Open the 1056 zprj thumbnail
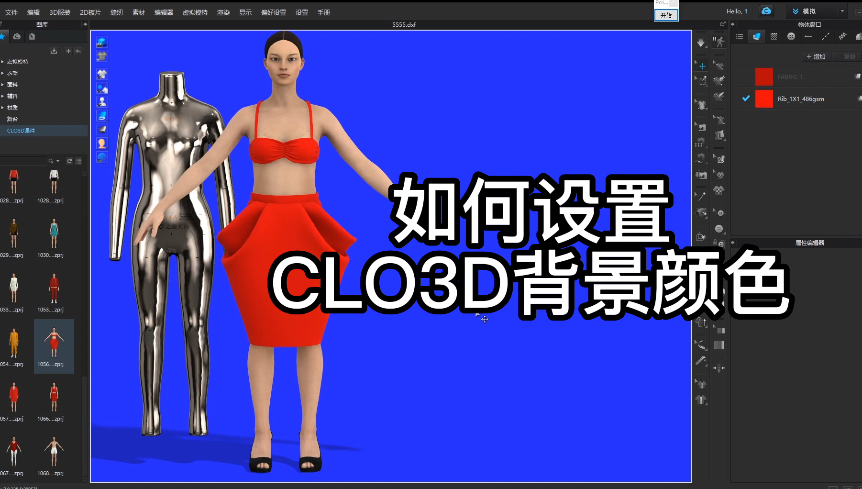862x489 pixels. pyautogui.click(x=54, y=346)
